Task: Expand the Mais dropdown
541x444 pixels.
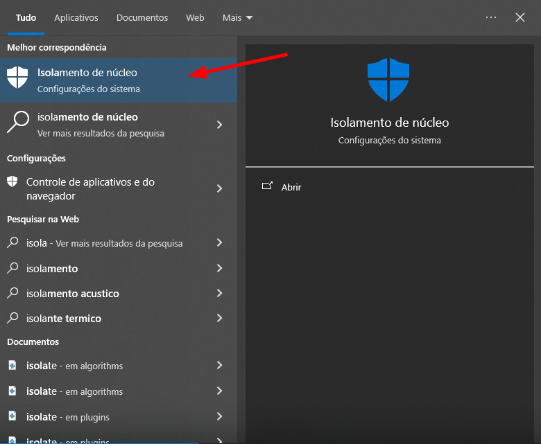Action: [x=237, y=17]
